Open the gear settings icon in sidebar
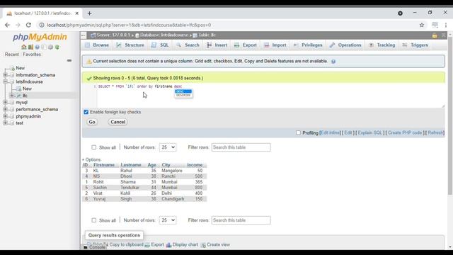This screenshot has width=453, height=255. [50, 47]
